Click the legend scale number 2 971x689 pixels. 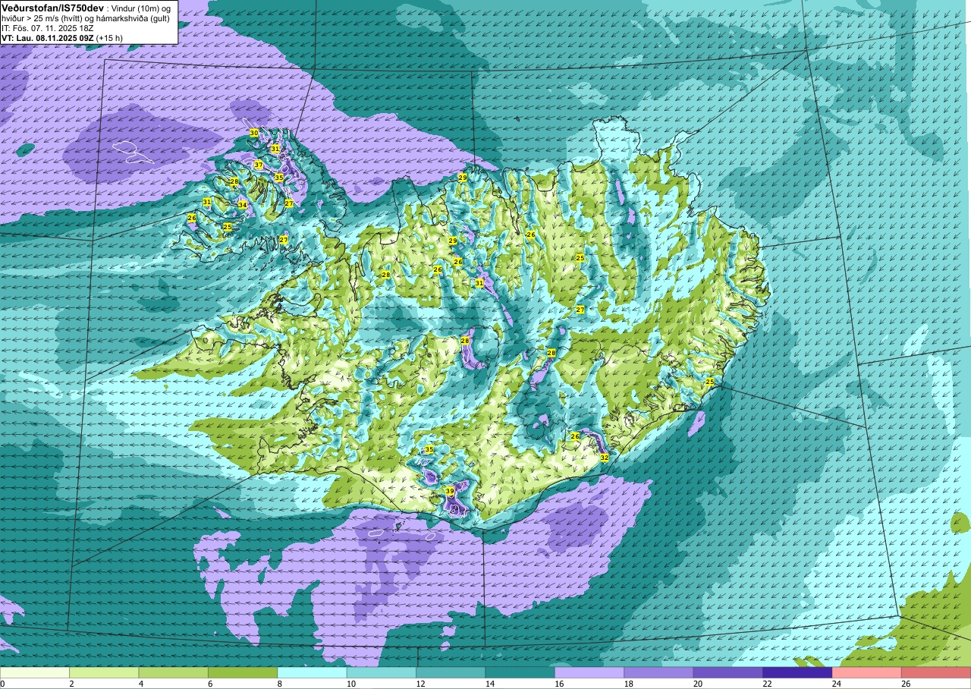point(70,684)
